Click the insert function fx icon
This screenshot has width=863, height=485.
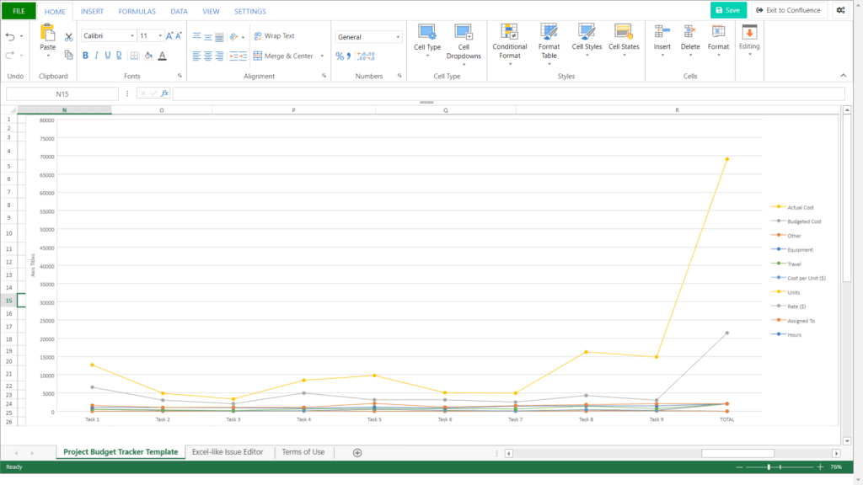click(x=164, y=93)
